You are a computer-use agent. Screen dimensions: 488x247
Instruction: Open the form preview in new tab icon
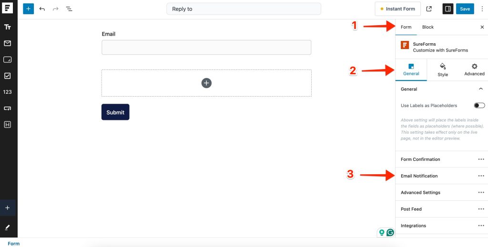pos(429,9)
